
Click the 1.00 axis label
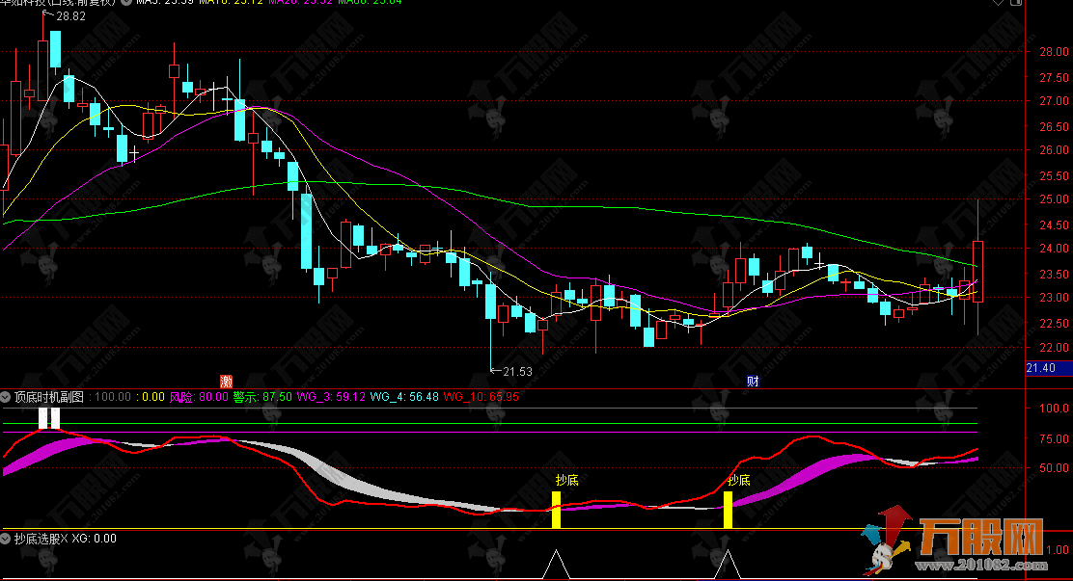tap(1058, 550)
